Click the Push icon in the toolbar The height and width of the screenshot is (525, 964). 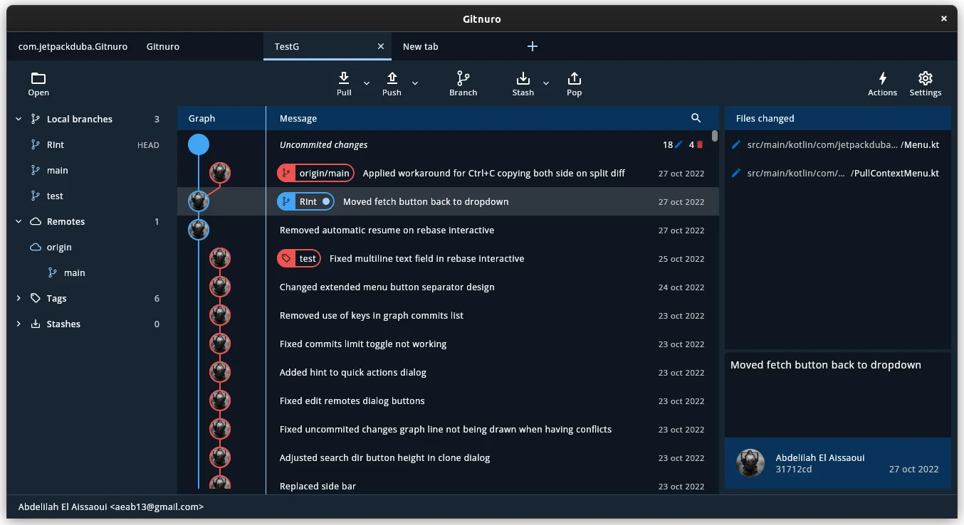[391, 78]
